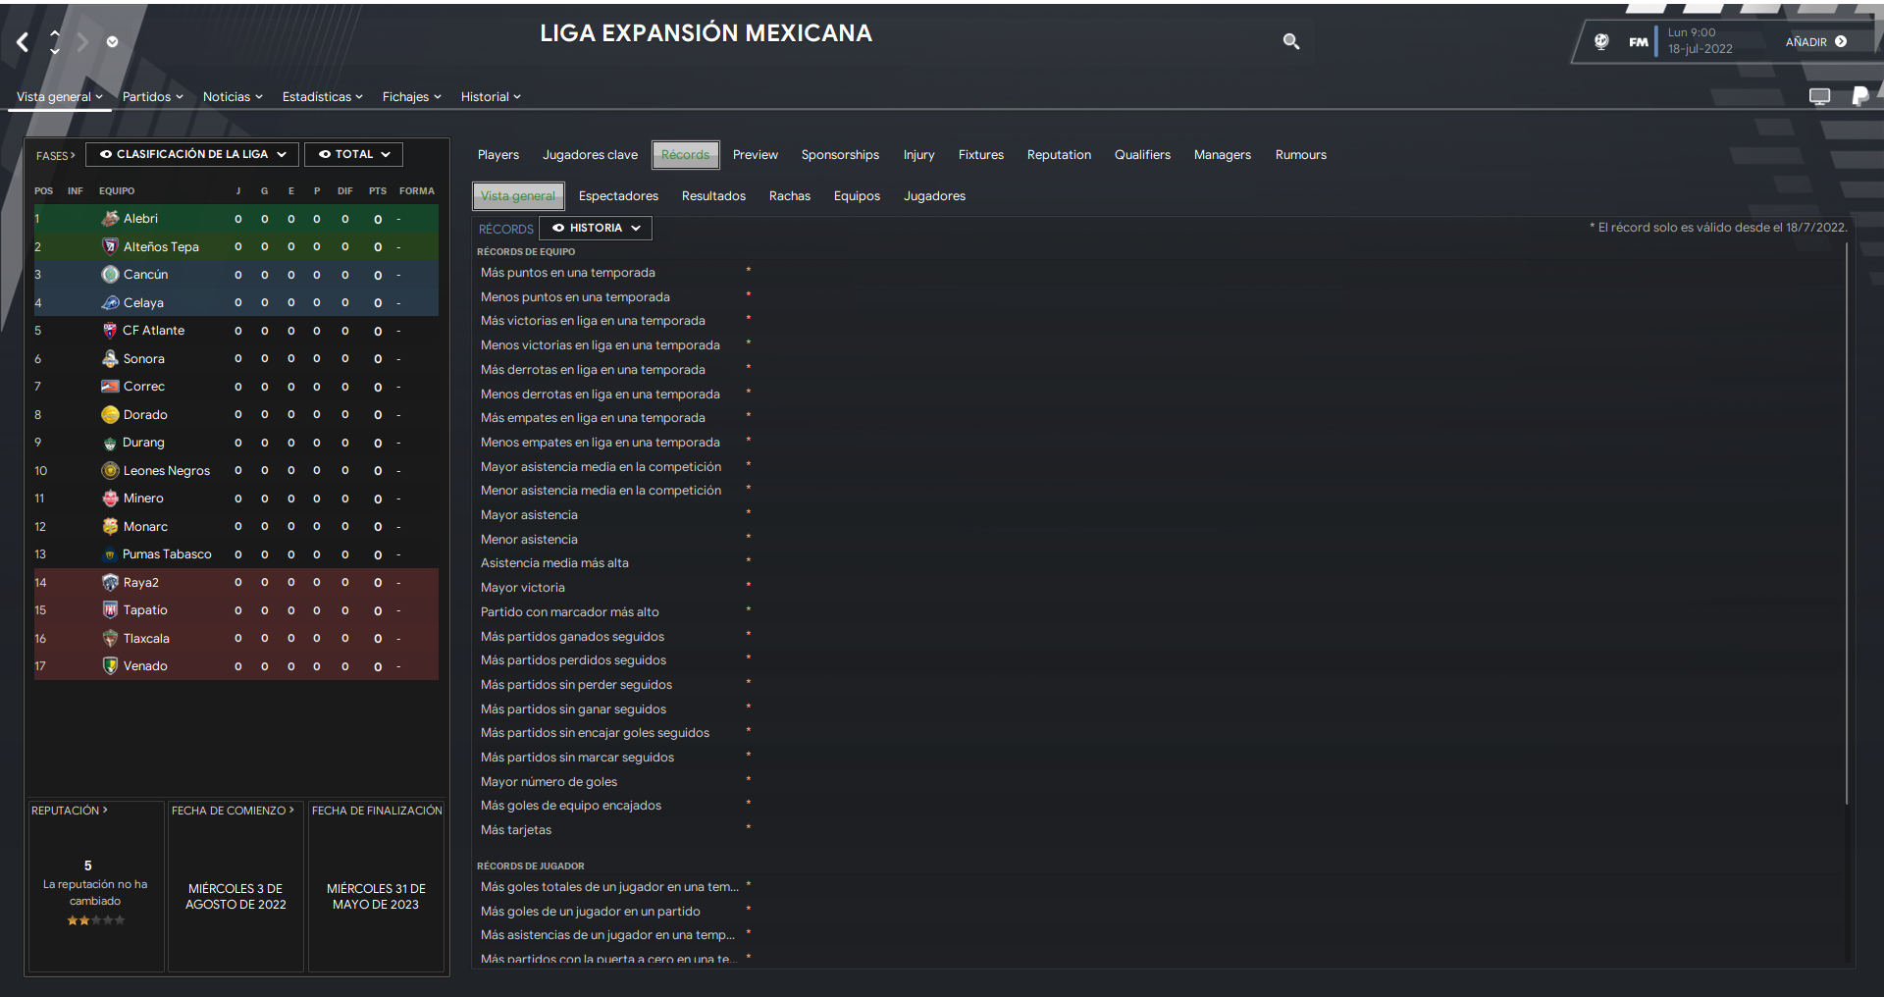Click the Correc club badge
The height and width of the screenshot is (997, 1884).
click(110, 386)
